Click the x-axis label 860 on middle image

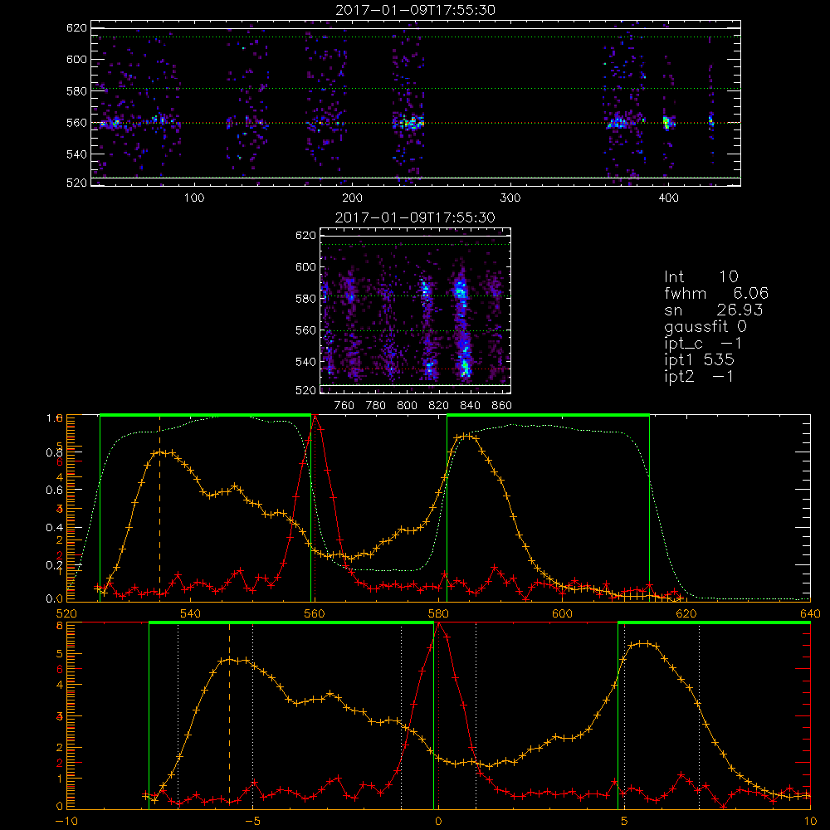(x=502, y=406)
